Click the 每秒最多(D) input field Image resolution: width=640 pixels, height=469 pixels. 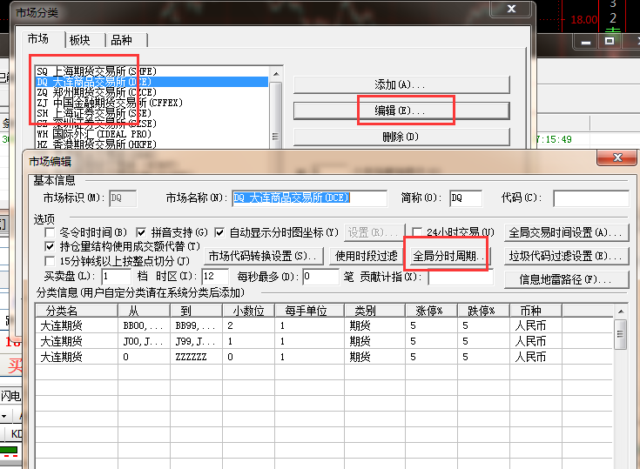click(321, 277)
